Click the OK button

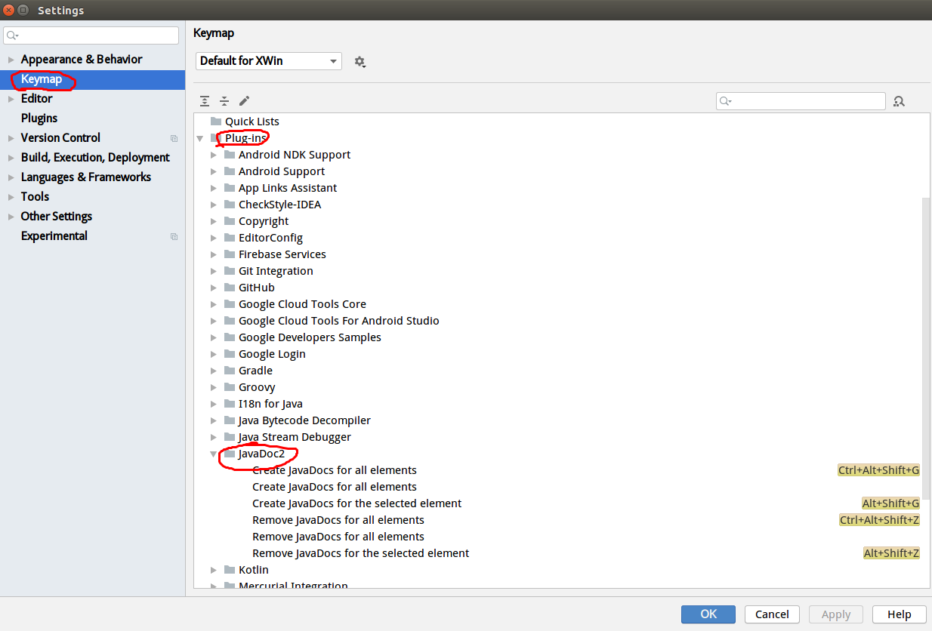click(708, 614)
